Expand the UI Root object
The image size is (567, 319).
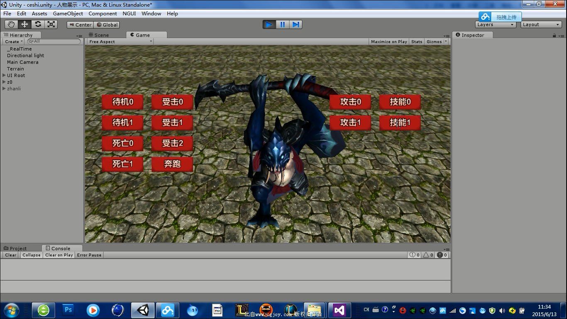click(x=4, y=75)
